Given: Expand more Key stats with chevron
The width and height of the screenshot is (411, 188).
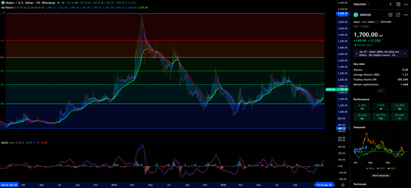Looking at the screenshot, I should coord(380,91).
